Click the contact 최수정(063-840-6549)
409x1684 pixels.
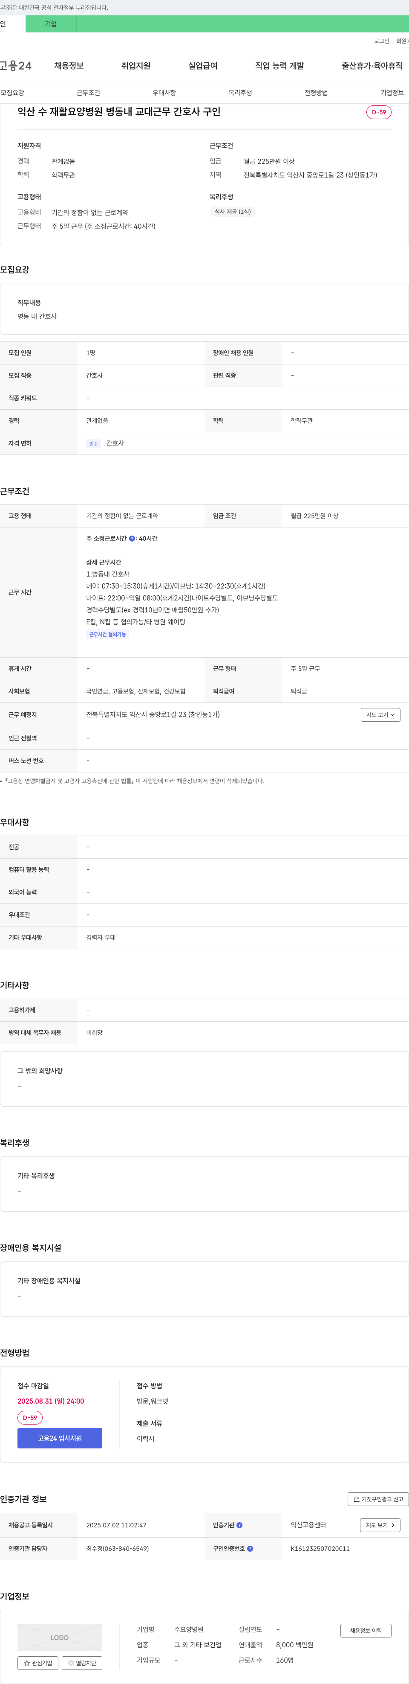point(118,1549)
